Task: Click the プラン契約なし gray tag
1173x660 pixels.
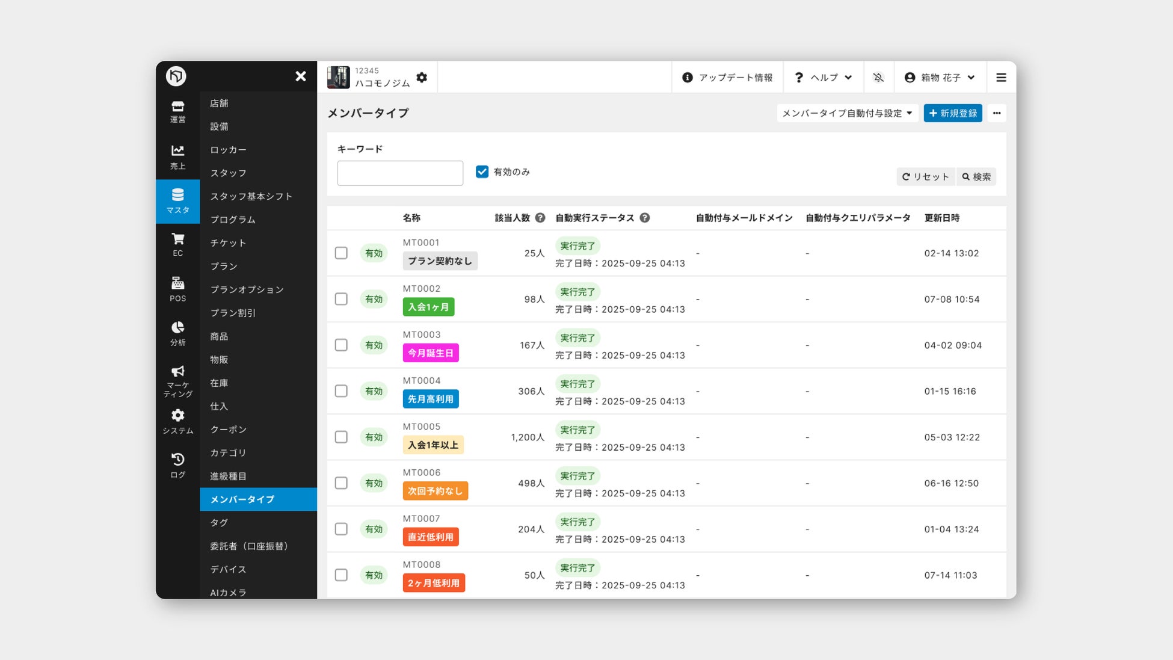Action: [440, 261]
